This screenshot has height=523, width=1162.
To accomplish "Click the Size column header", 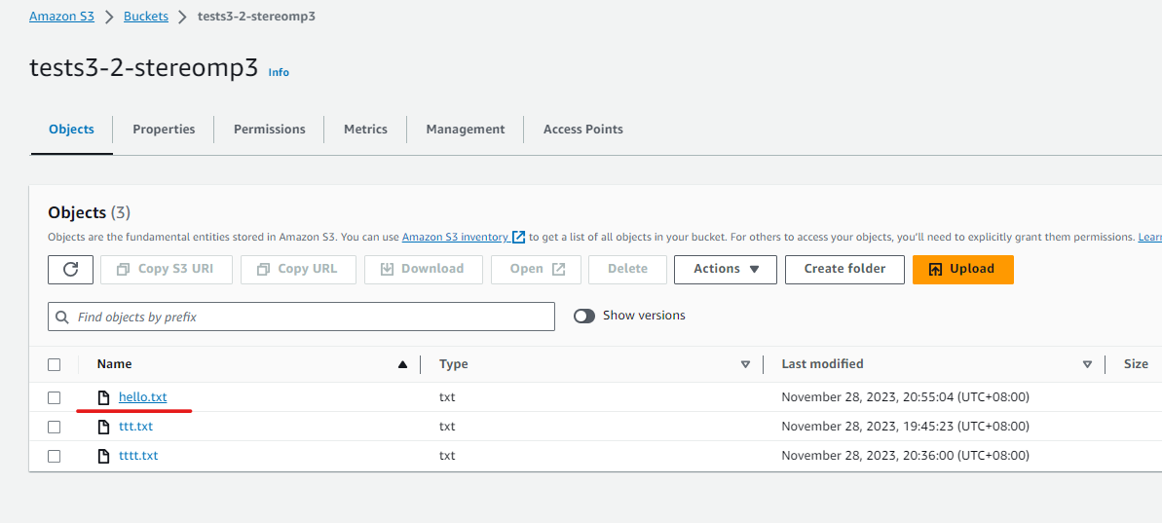I will (1136, 364).
